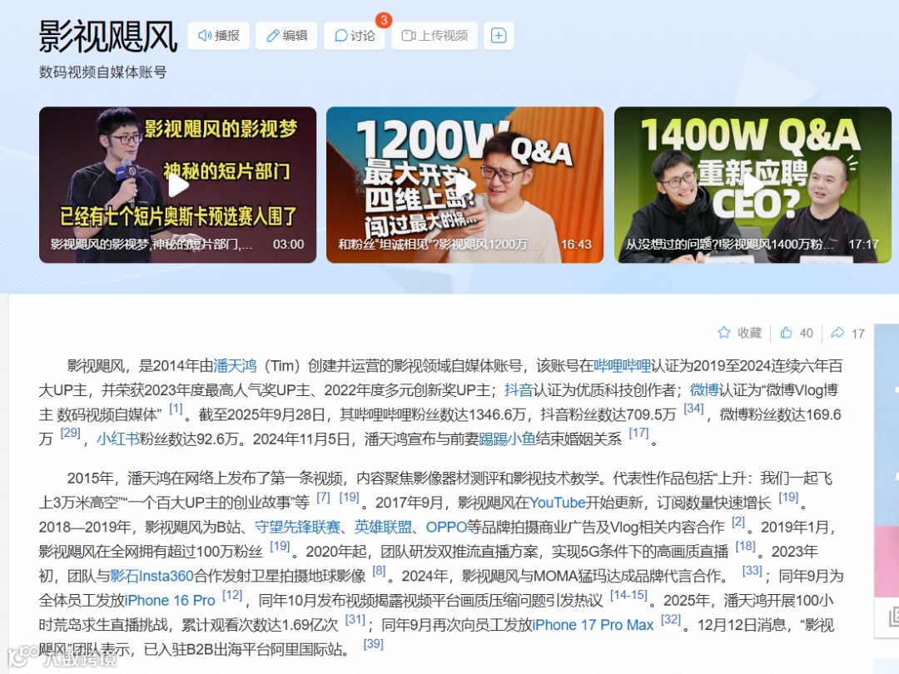Screen dimensions: 899x674
Task: Click the 16:43 duration label
Action: point(576,244)
